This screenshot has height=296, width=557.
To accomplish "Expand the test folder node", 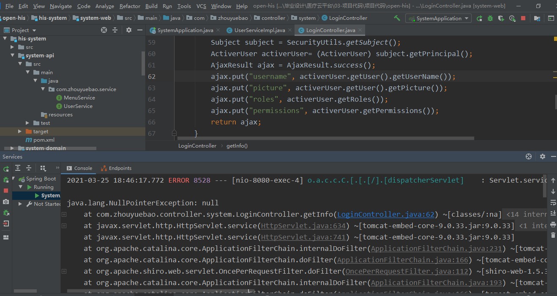I will coord(27,123).
